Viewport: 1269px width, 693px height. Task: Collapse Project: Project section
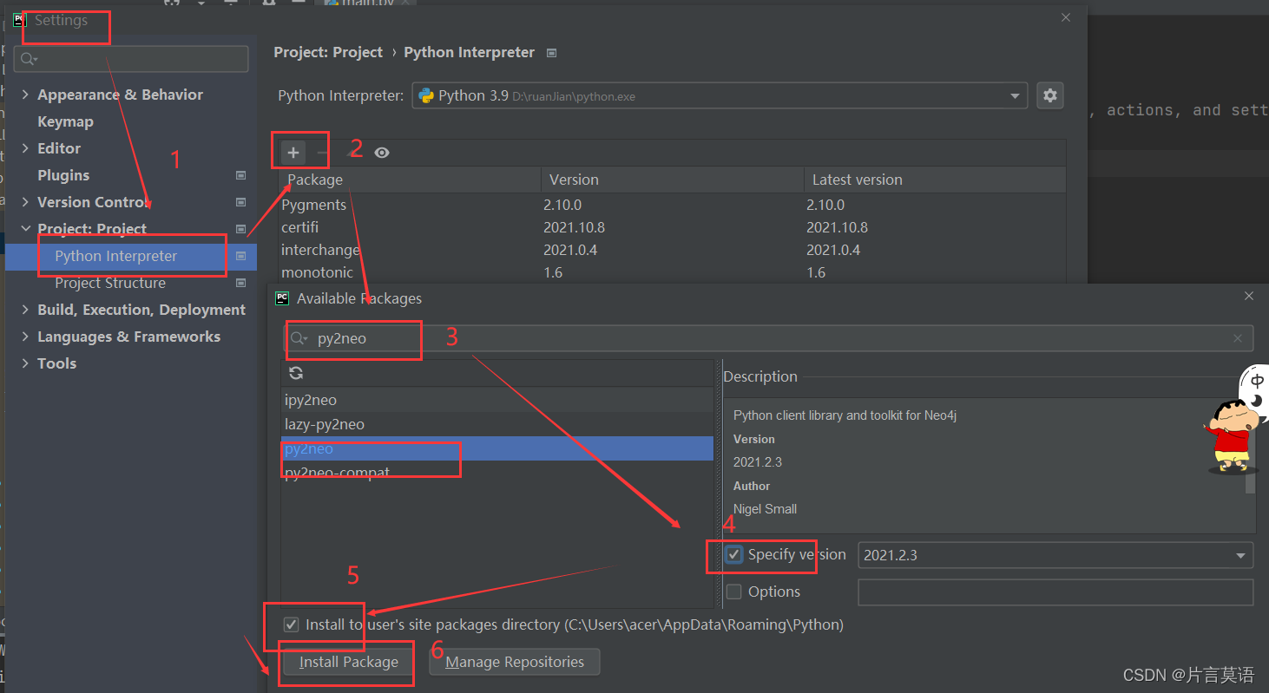[25, 229]
